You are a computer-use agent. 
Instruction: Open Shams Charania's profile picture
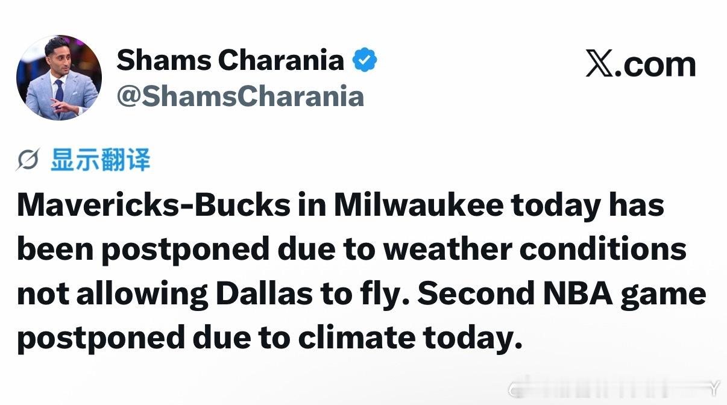pos(58,78)
